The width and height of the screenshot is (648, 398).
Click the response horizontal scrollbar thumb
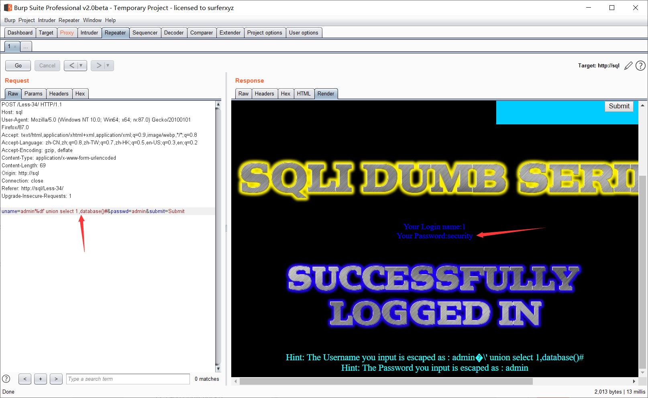386,381
